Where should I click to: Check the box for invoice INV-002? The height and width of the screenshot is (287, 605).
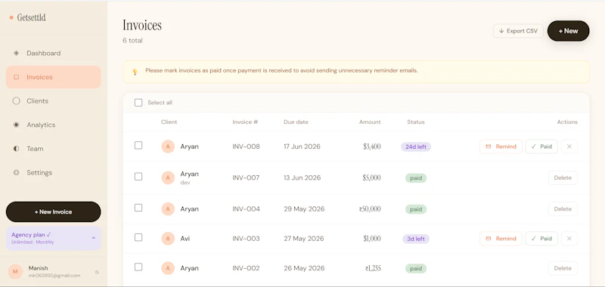coord(138,267)
